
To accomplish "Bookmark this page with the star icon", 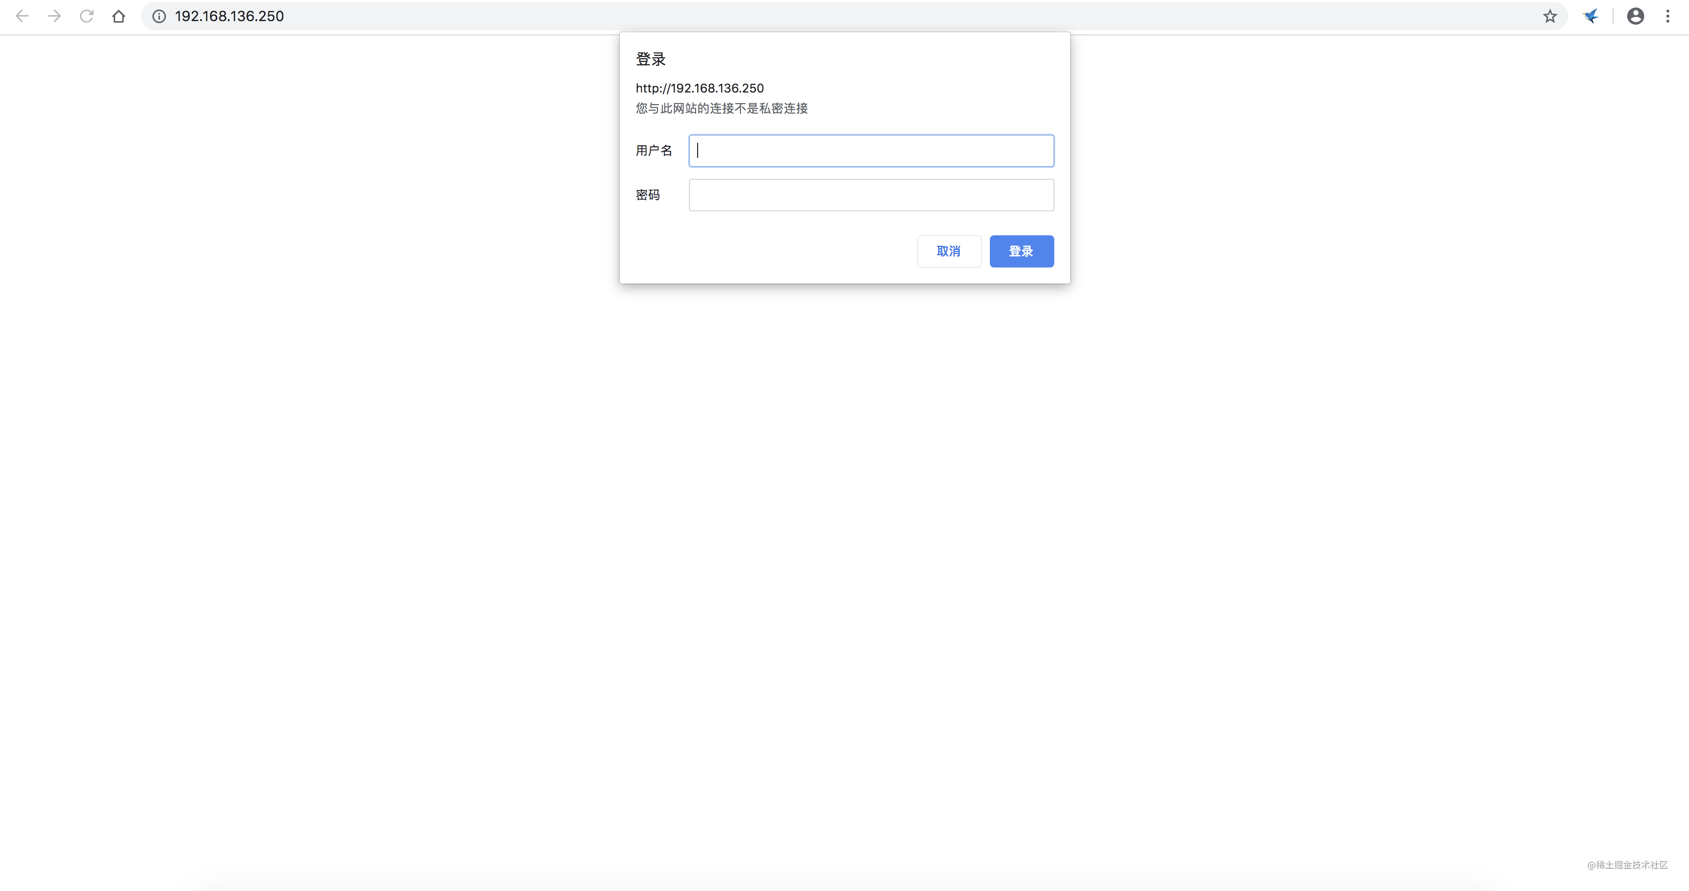I will click(1550, 17).
